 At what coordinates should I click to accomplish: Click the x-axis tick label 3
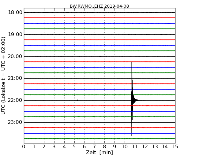[x=54, y=147]
